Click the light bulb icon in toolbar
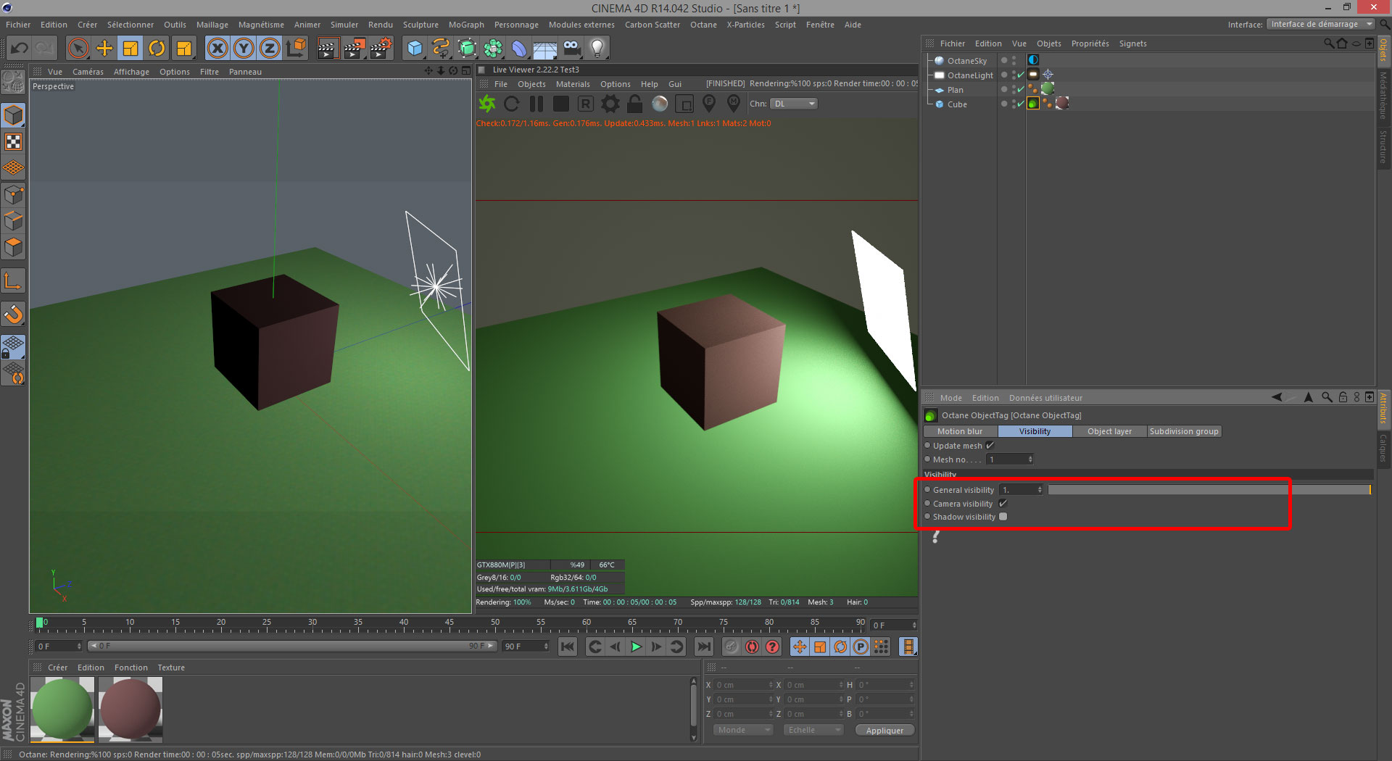1392x761 pixels. point(597,49)
